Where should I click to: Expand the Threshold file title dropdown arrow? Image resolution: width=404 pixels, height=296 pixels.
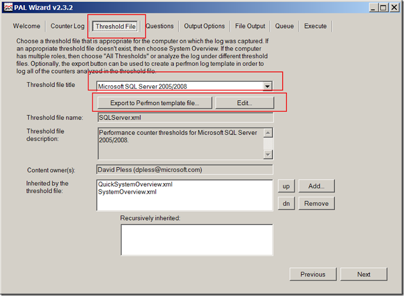click(268, 86)
